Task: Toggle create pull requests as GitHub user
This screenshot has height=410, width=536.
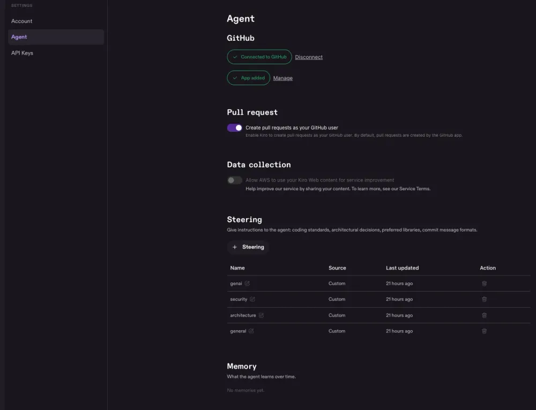Action: [235, 128]
